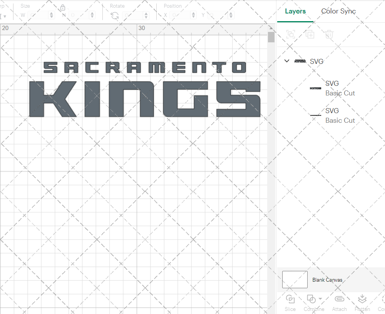Click the Flatten tool icon
The height and width of the screenshot is (314, 385).
pyautogui.click(x=362, y=299)
